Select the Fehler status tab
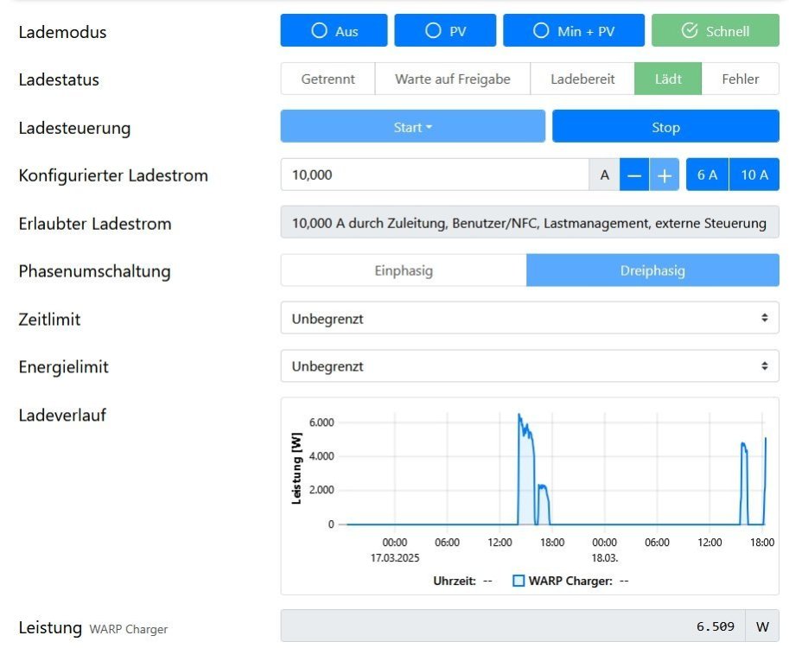Image resolution: width=789 pixels, height=648 pixels. tap(741, 78)
